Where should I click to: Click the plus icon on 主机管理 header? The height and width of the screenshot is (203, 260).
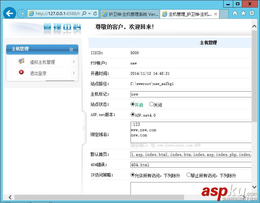point(71,49)
